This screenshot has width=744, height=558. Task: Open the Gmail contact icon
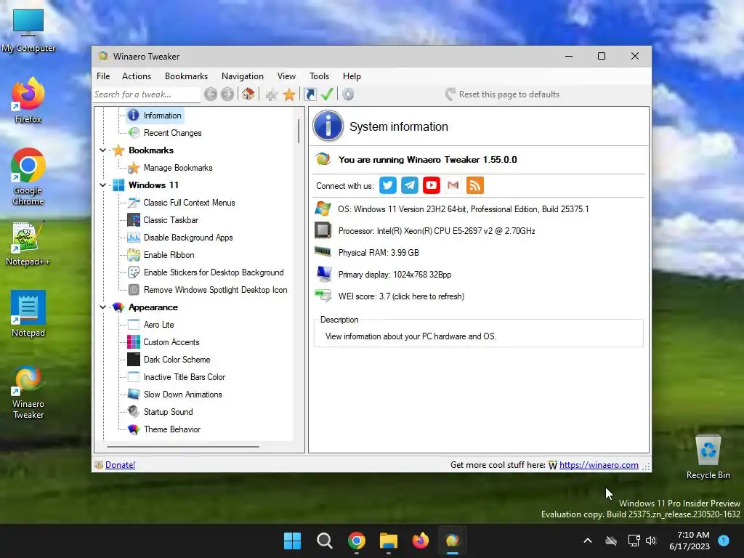click(453, 185)
